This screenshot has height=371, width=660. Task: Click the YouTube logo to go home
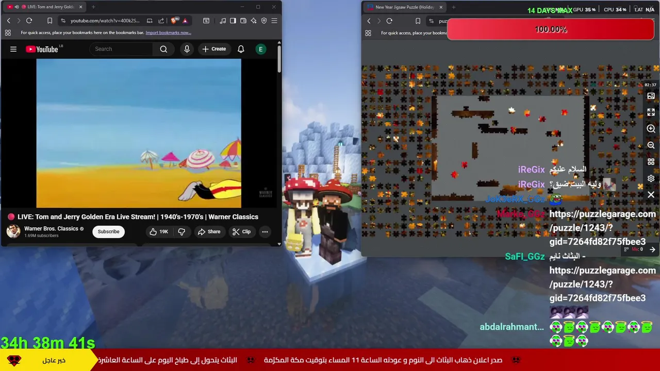43,49
